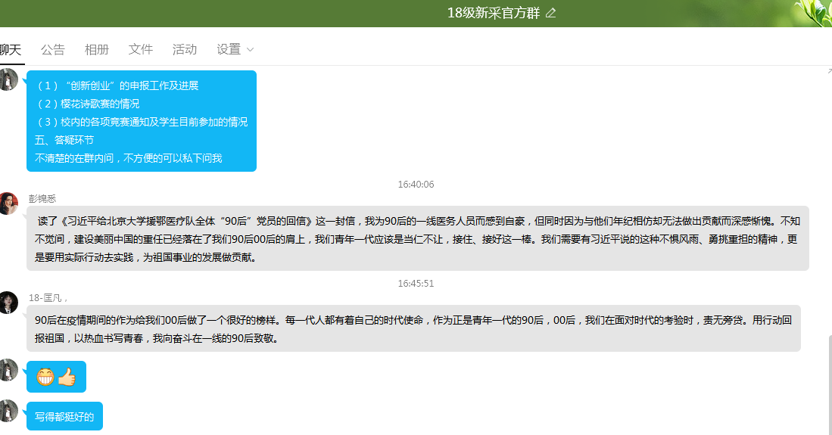The height and width of the screenshot is (435, 832).
Task: Open the 相册 tab
Action: click(x=97, y=49)
